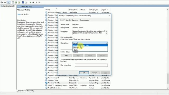Click the Export List toolbar icon
Image resolution: width=169 pixels, height=95 pixels.
19,2
